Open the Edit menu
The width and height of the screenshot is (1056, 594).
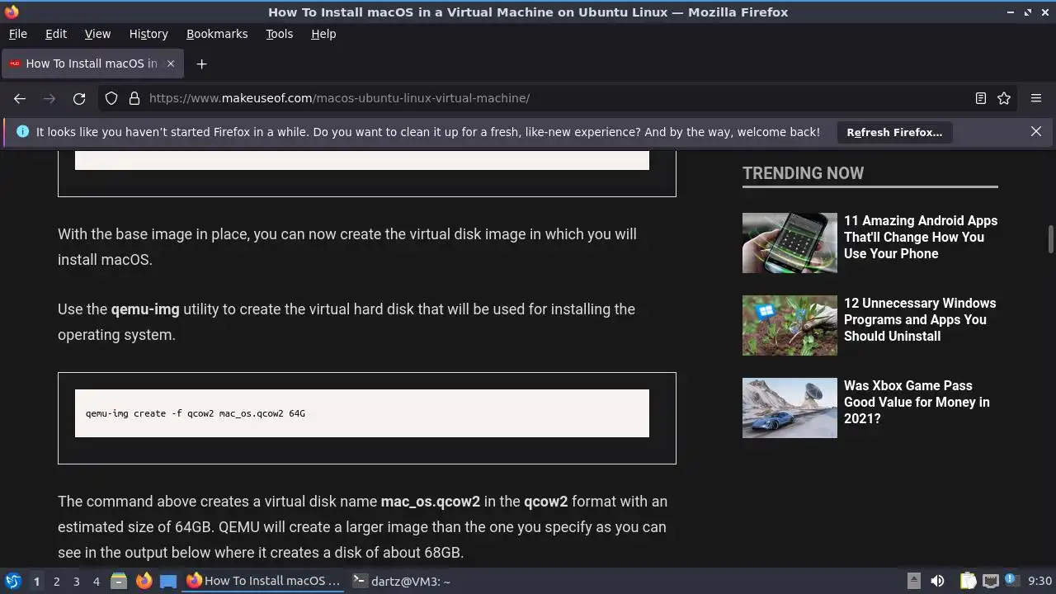(x=56, y=34)
